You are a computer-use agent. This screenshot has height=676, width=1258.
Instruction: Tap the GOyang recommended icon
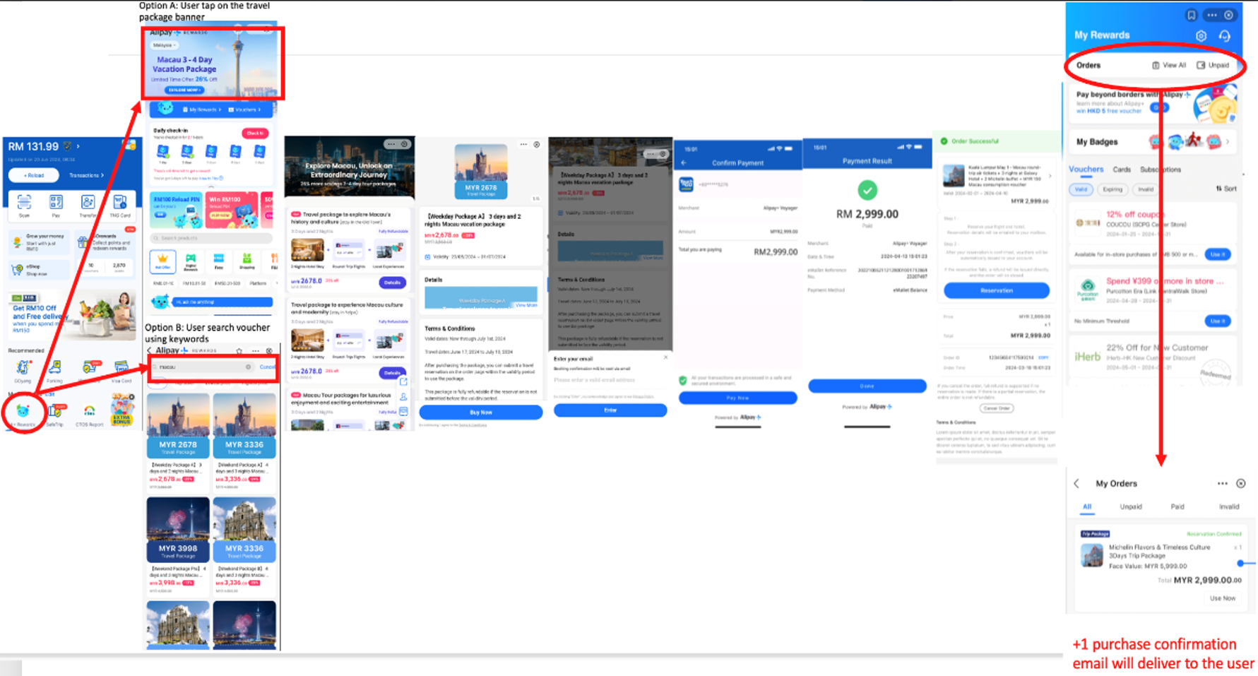coord(23,367)
